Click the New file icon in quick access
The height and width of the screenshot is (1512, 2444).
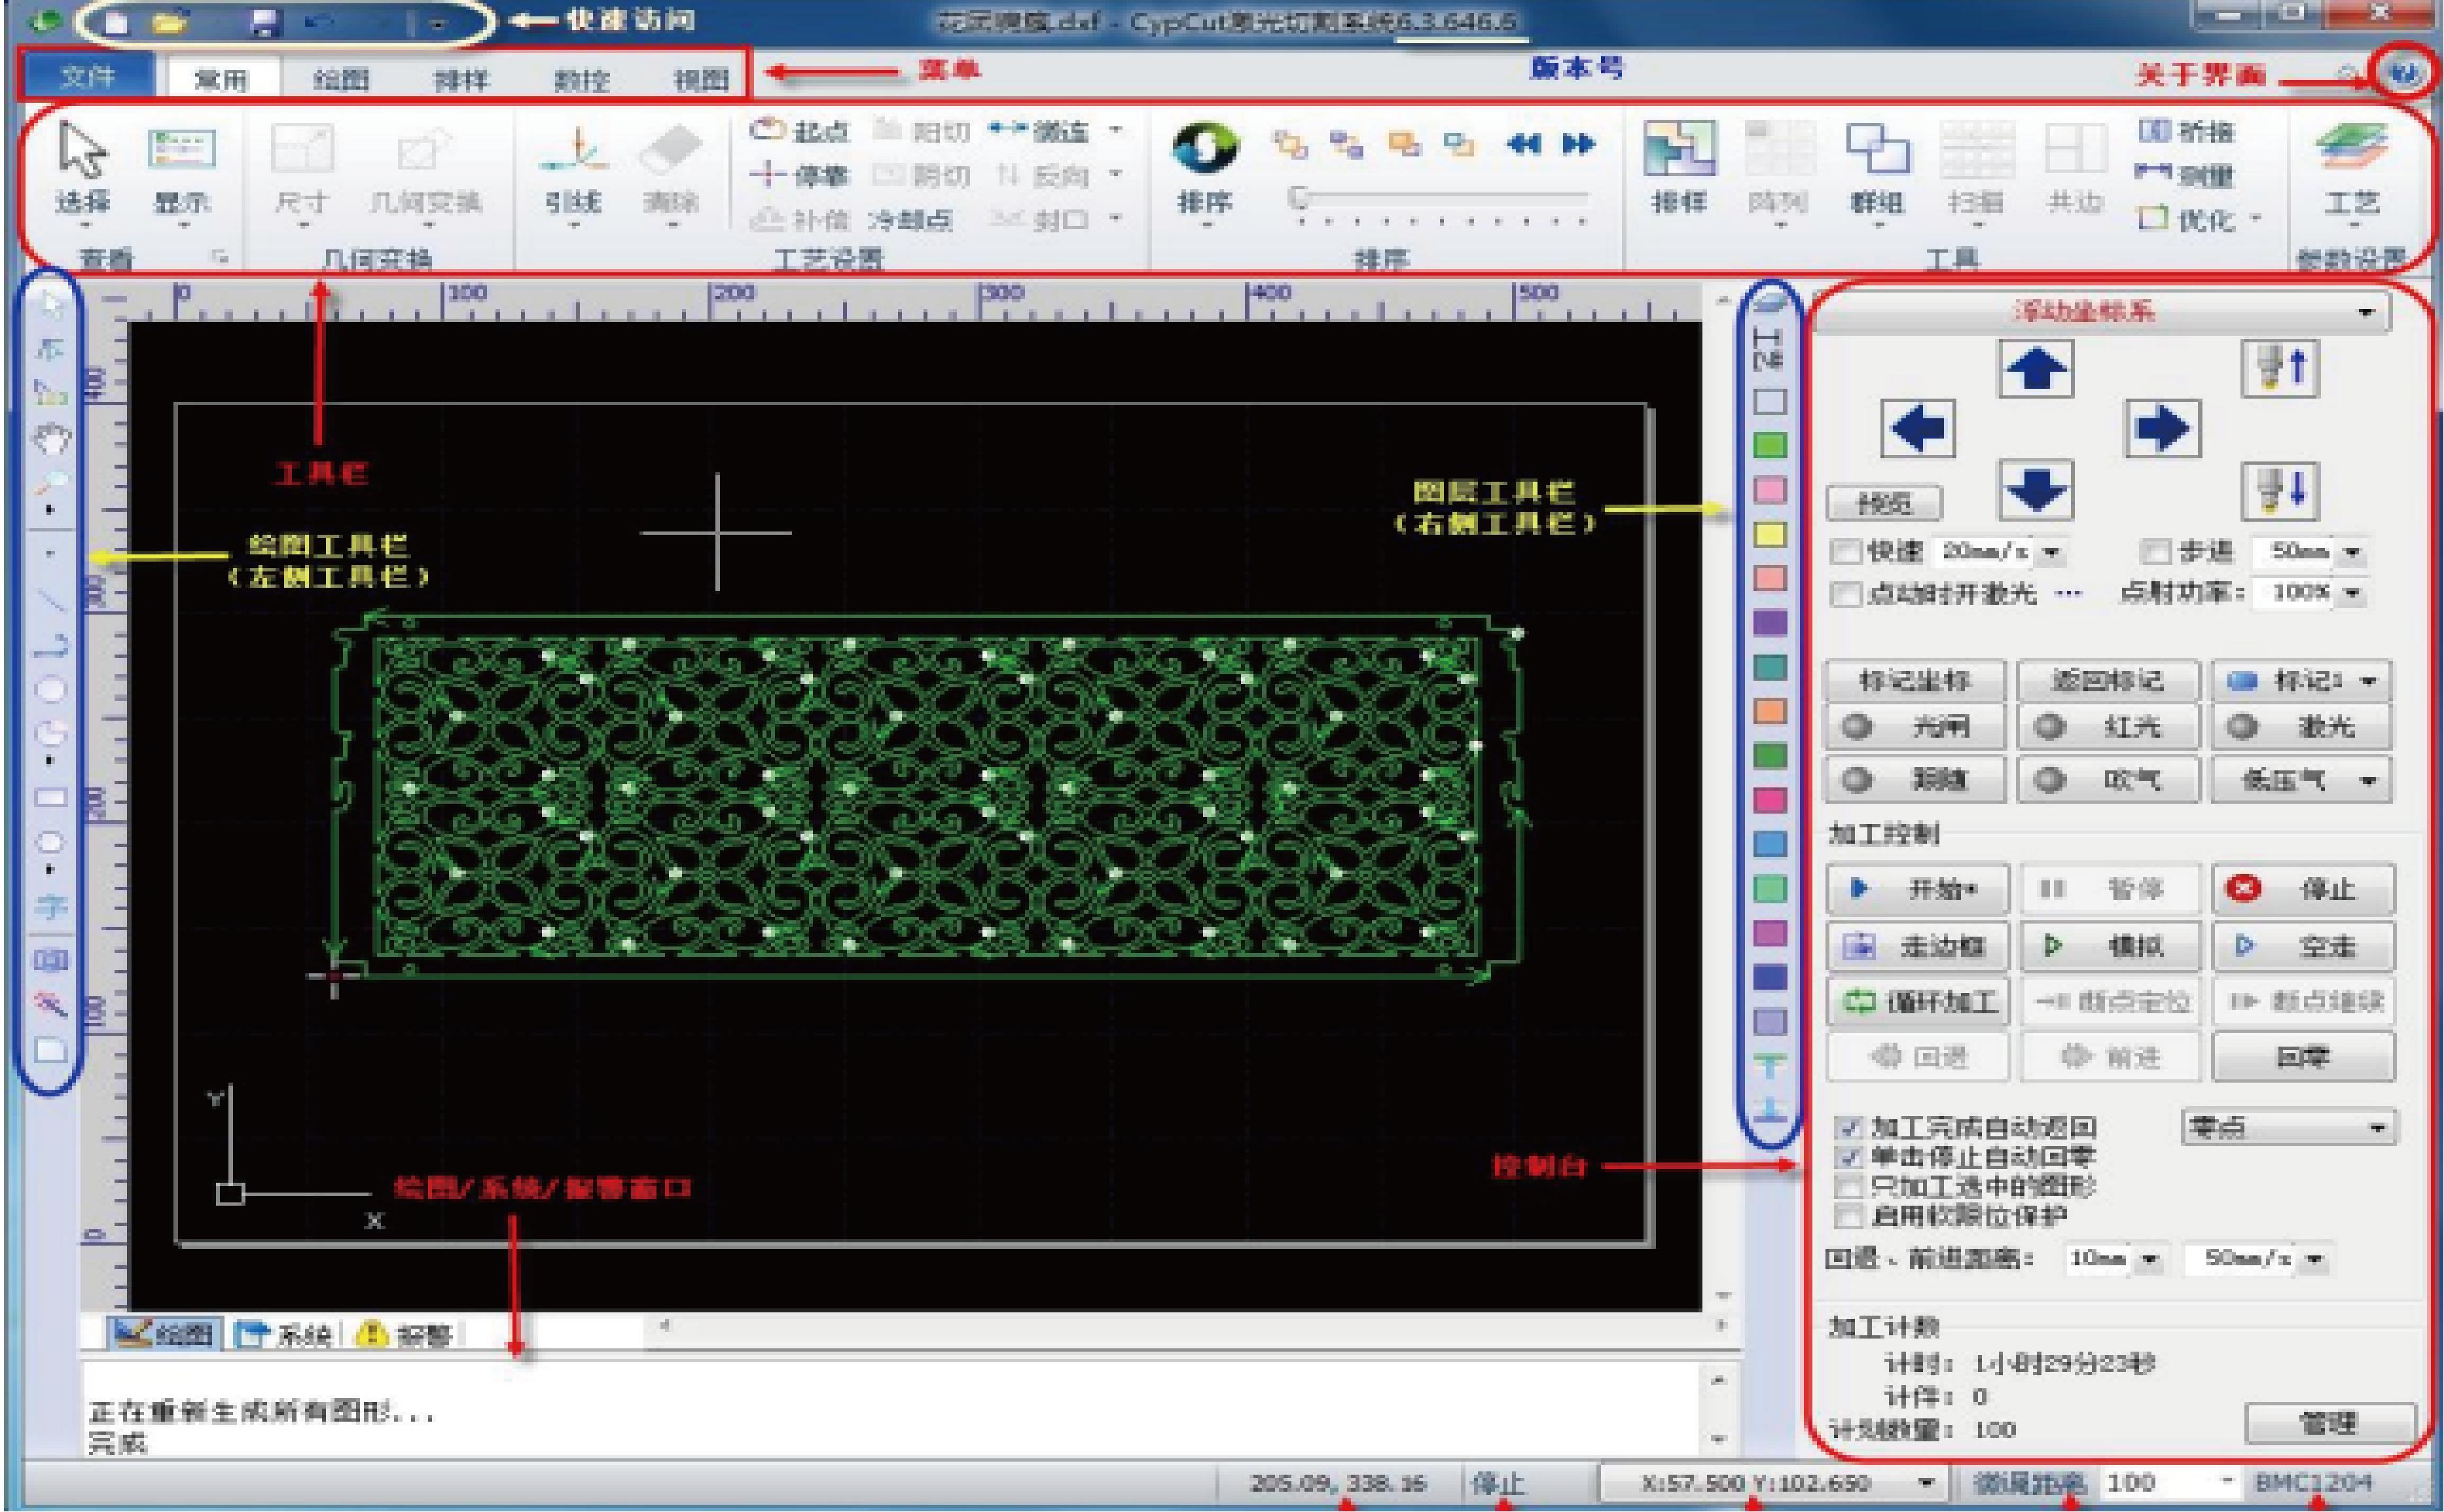click(x=116, y=23)
